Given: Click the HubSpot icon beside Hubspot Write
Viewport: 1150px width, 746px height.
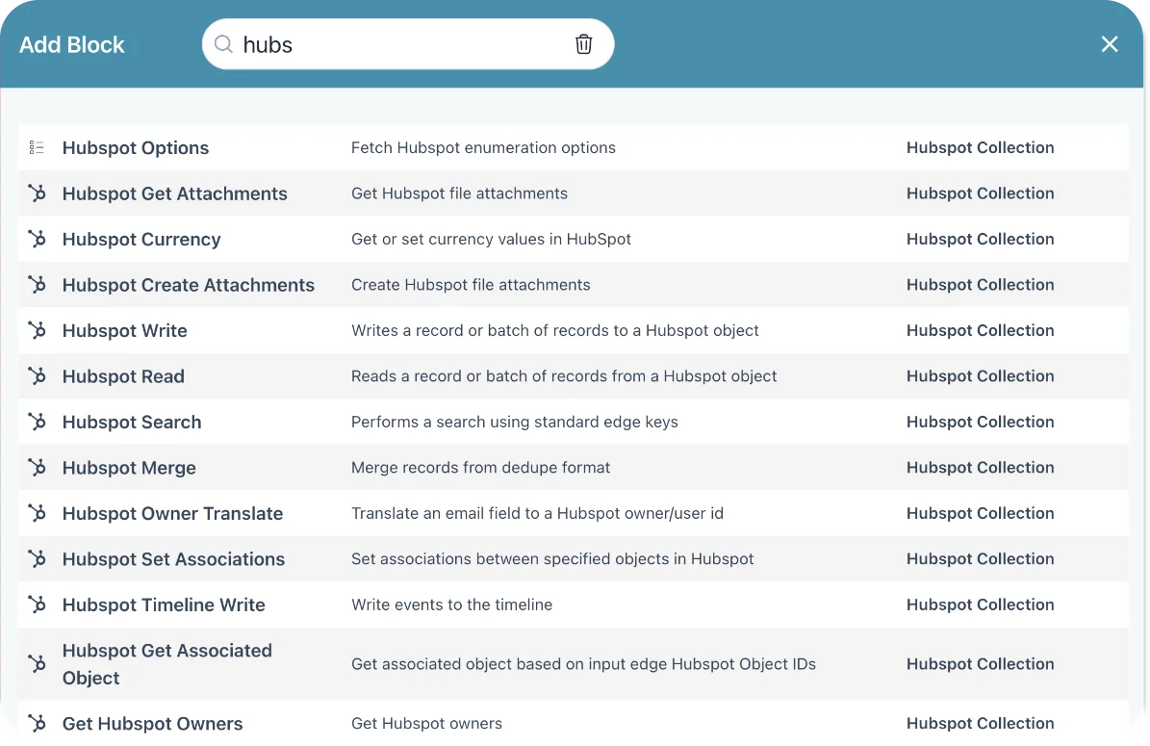Looking at the screenshot, I should click(37, 330).
